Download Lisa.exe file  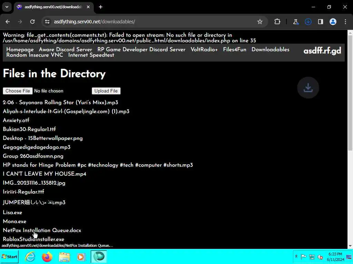[12, 212]
